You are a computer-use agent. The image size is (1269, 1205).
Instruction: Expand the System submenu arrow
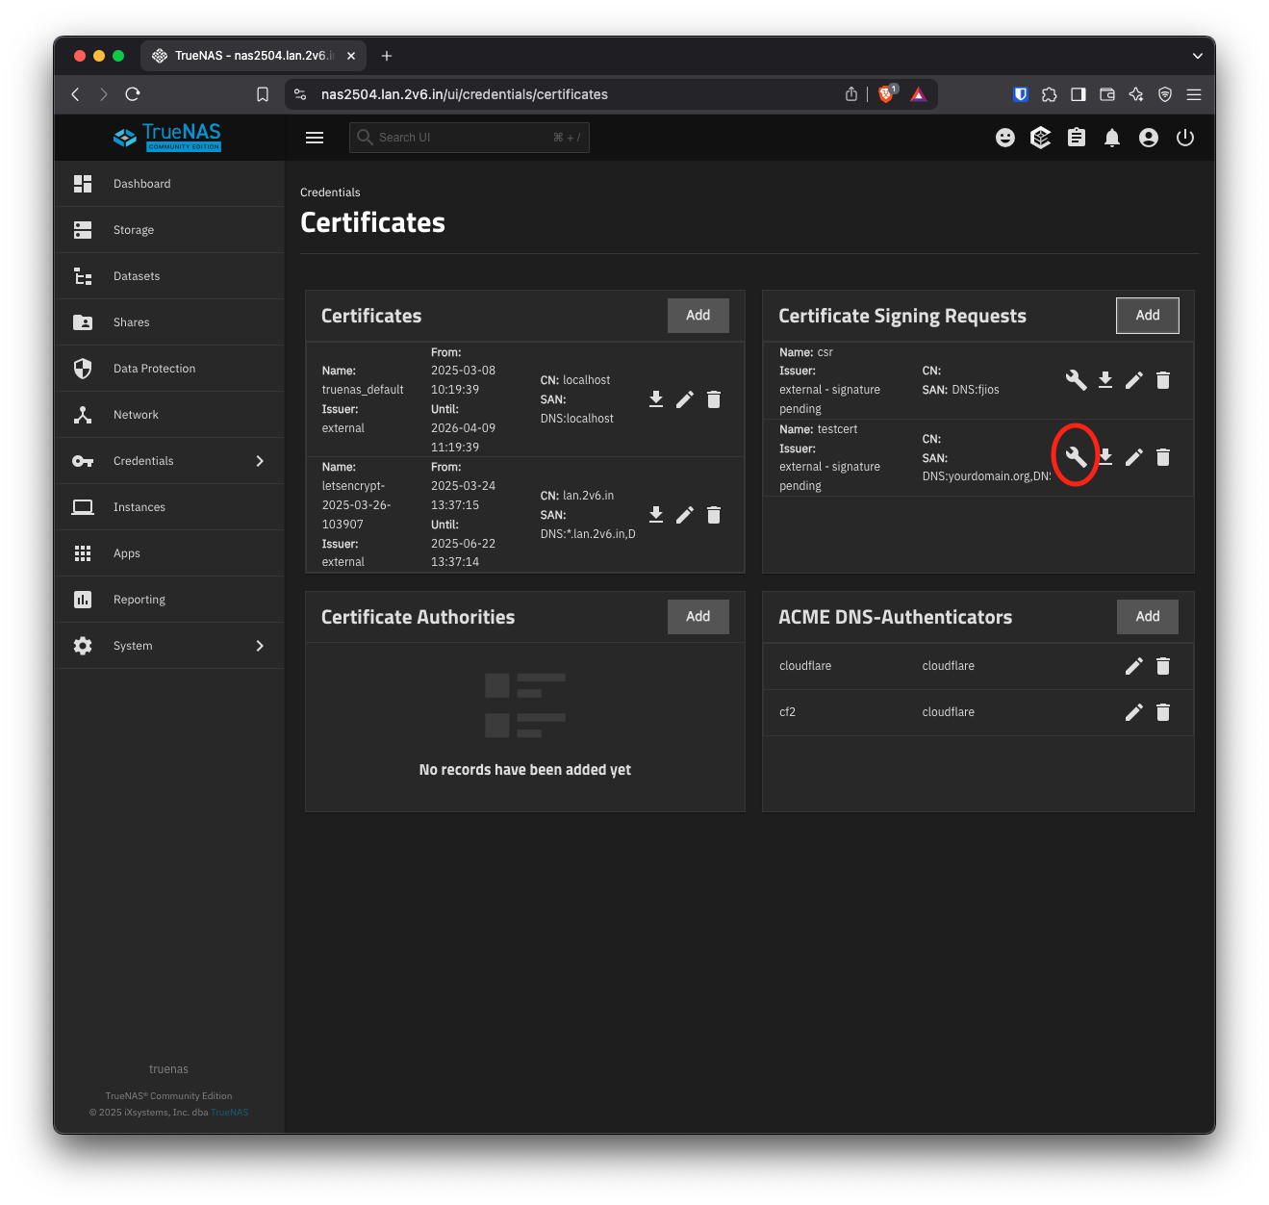pos(260,646)
